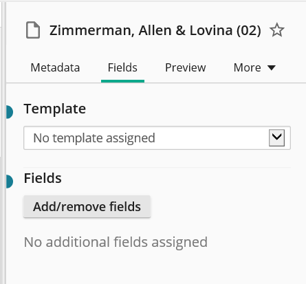
Task: Click the green underline beneath the Fields tab
Action: [x=122, y=81]
